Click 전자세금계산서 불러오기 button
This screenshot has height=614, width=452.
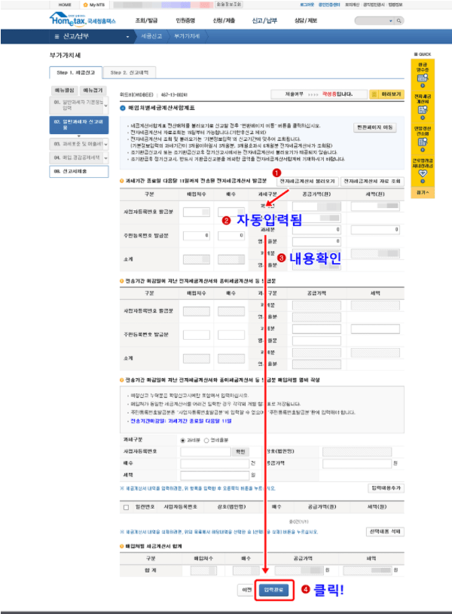[307, 182]
